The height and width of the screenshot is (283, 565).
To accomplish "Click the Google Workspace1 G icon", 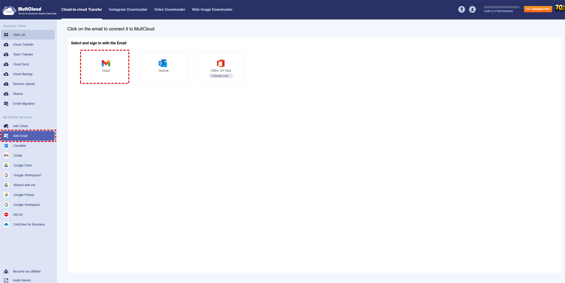I will coord(6,175).
